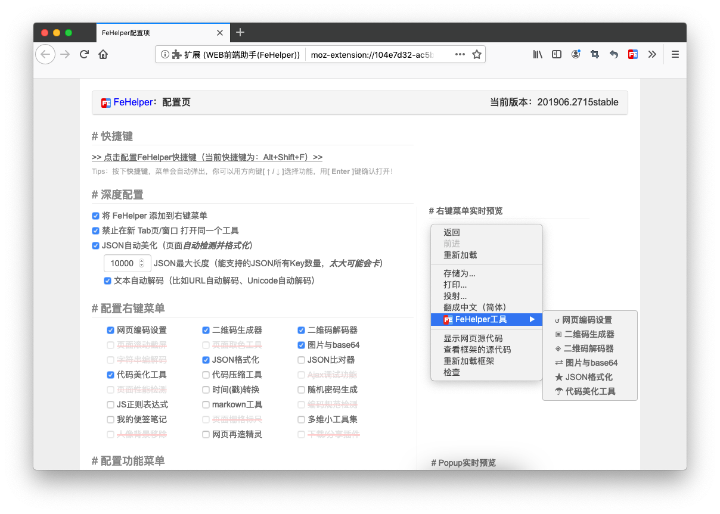This screenshot has height=514, width=720.
Task: Toggle the sidebar icon in the toolbar
Action: [x=557, y=54]
